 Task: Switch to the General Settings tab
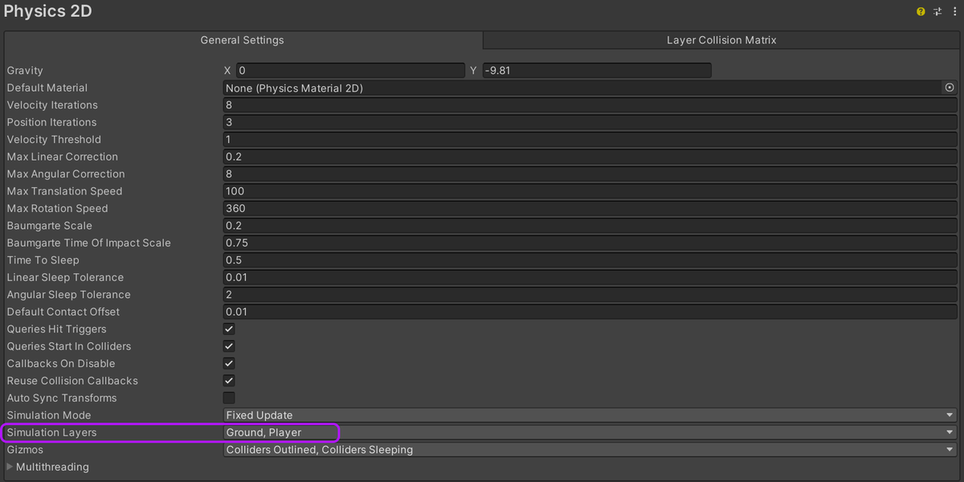(x=242, y=40)
